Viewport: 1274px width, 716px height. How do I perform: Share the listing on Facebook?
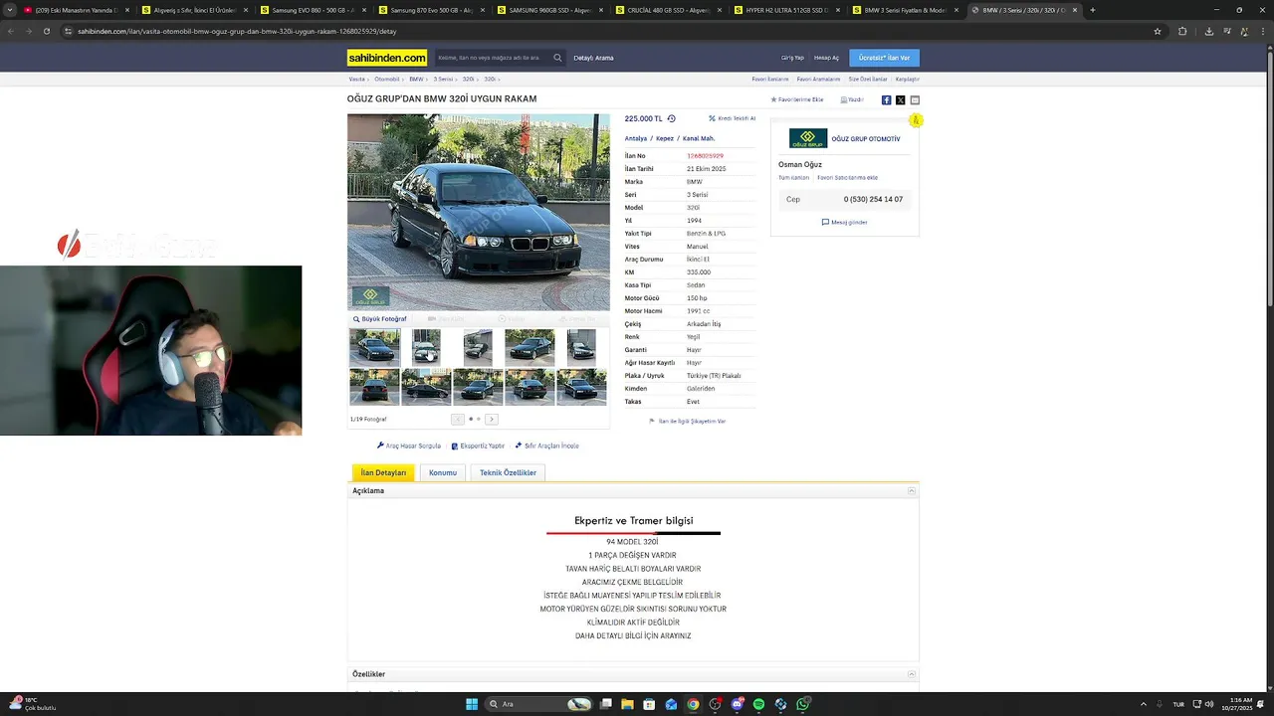click(886, 99)
